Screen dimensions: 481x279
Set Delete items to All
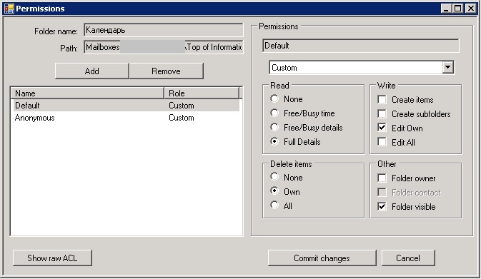tap(274, 206)
